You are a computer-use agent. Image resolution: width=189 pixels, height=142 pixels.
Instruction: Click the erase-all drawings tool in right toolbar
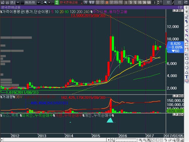pos(187,17)
